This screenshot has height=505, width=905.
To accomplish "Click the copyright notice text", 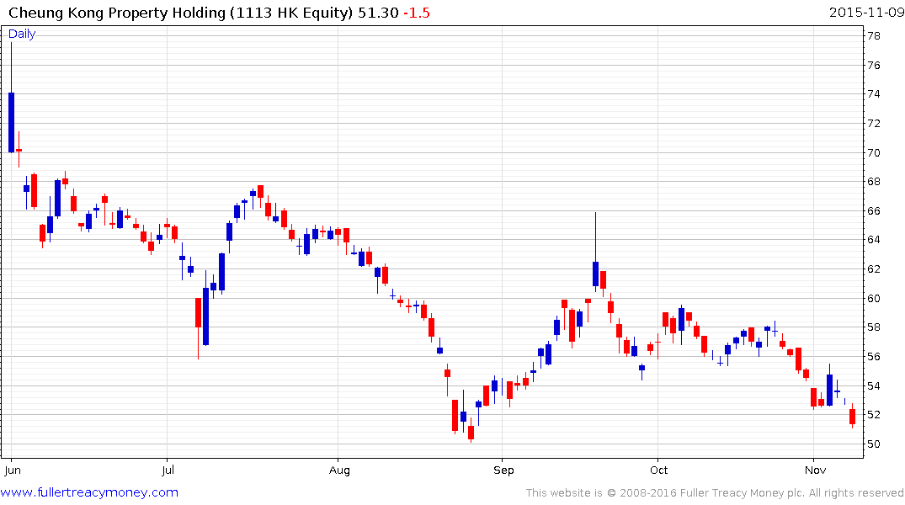I will 715,493.
